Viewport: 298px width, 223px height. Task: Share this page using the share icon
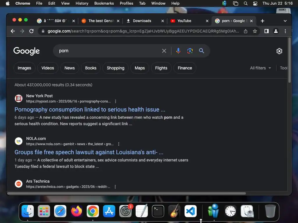coord(246,31)
